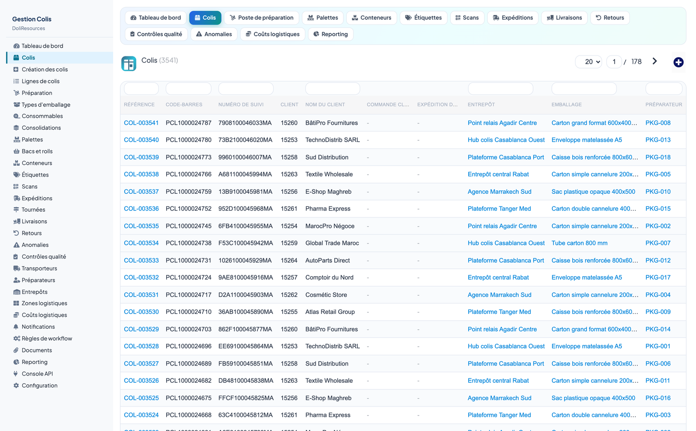Open the Reporting top tab
Viewport: 696px width, 431px height.
[x=330, y=34]
